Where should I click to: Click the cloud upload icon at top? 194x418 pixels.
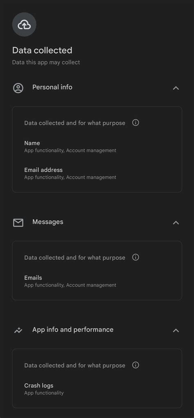[24, 25]
